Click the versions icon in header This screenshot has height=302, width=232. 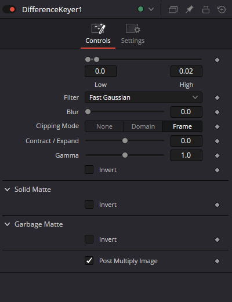click(173, 9)
